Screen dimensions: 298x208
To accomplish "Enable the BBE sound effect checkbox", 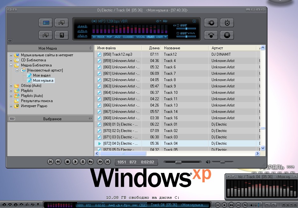I will point(178,25).
